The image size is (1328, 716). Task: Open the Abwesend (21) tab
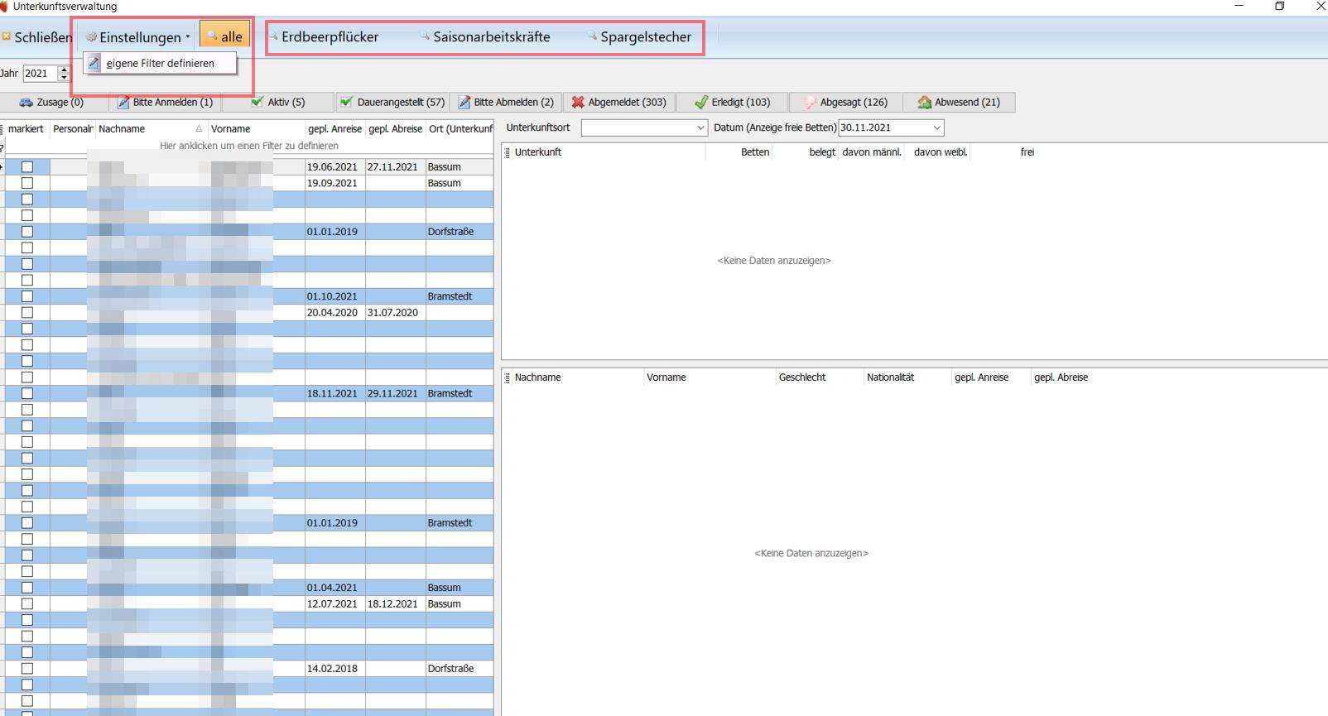(959, 102)
